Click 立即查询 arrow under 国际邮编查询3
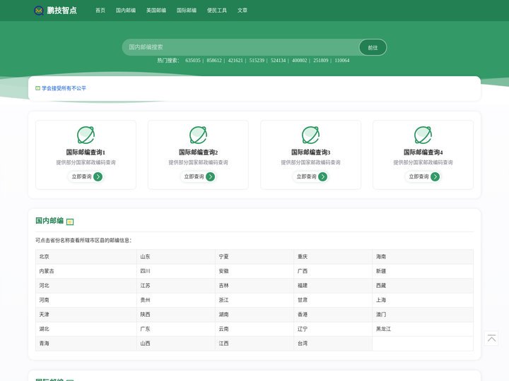Viewport: 509px width, 381px height. pos(322,176)
